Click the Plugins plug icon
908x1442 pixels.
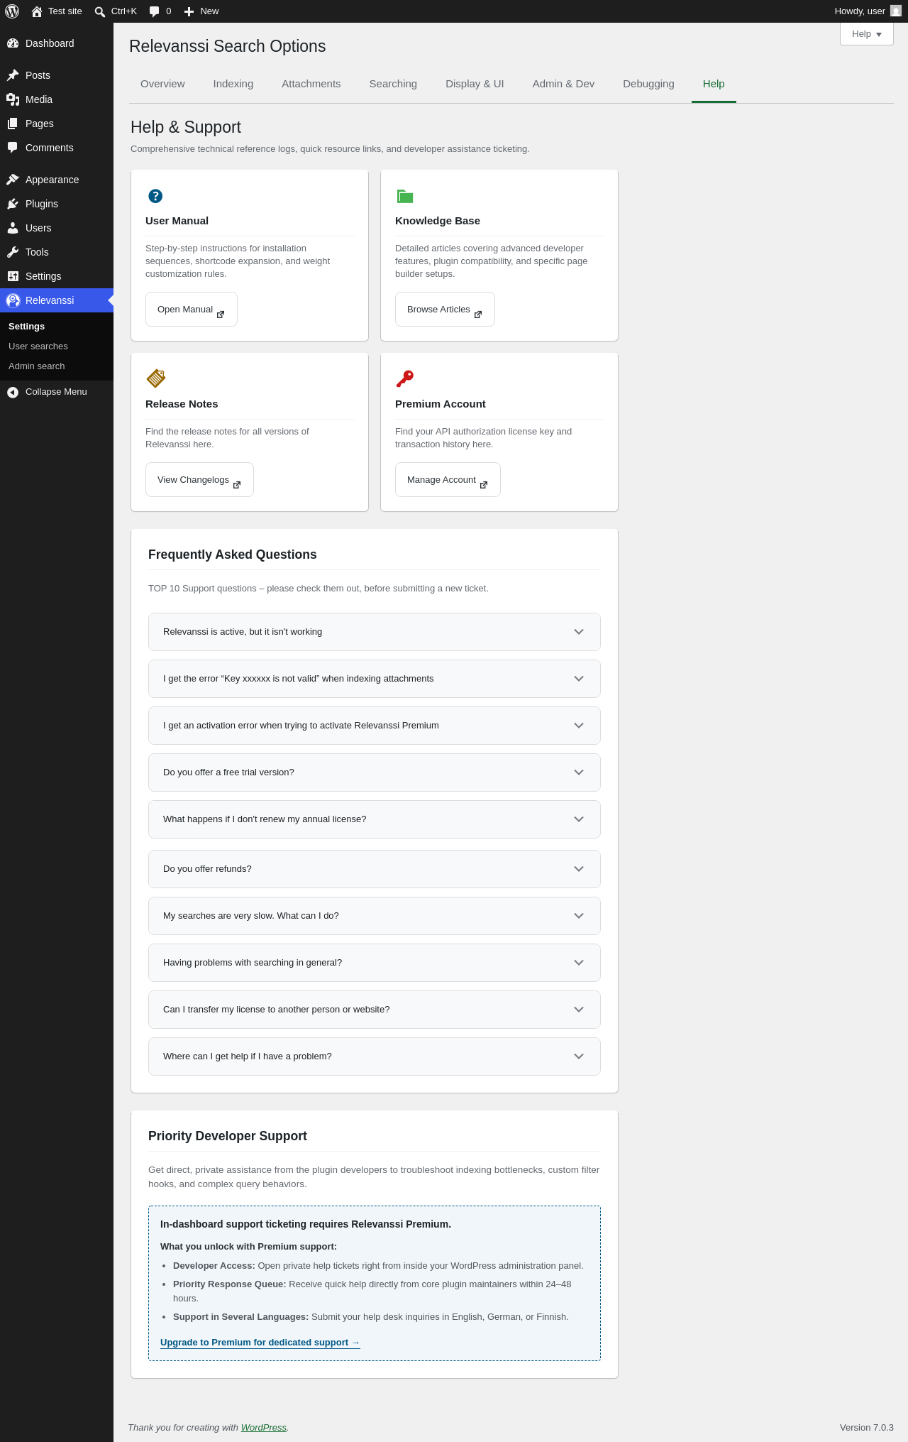13,204
